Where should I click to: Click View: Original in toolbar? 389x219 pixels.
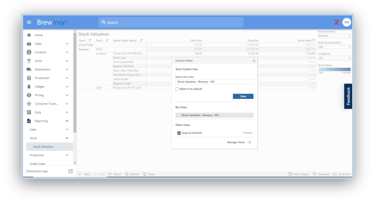click(298, 174)
